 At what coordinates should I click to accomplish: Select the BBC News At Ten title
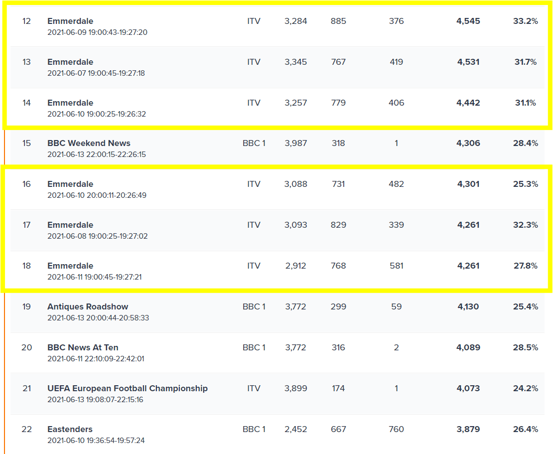point(83,348)
